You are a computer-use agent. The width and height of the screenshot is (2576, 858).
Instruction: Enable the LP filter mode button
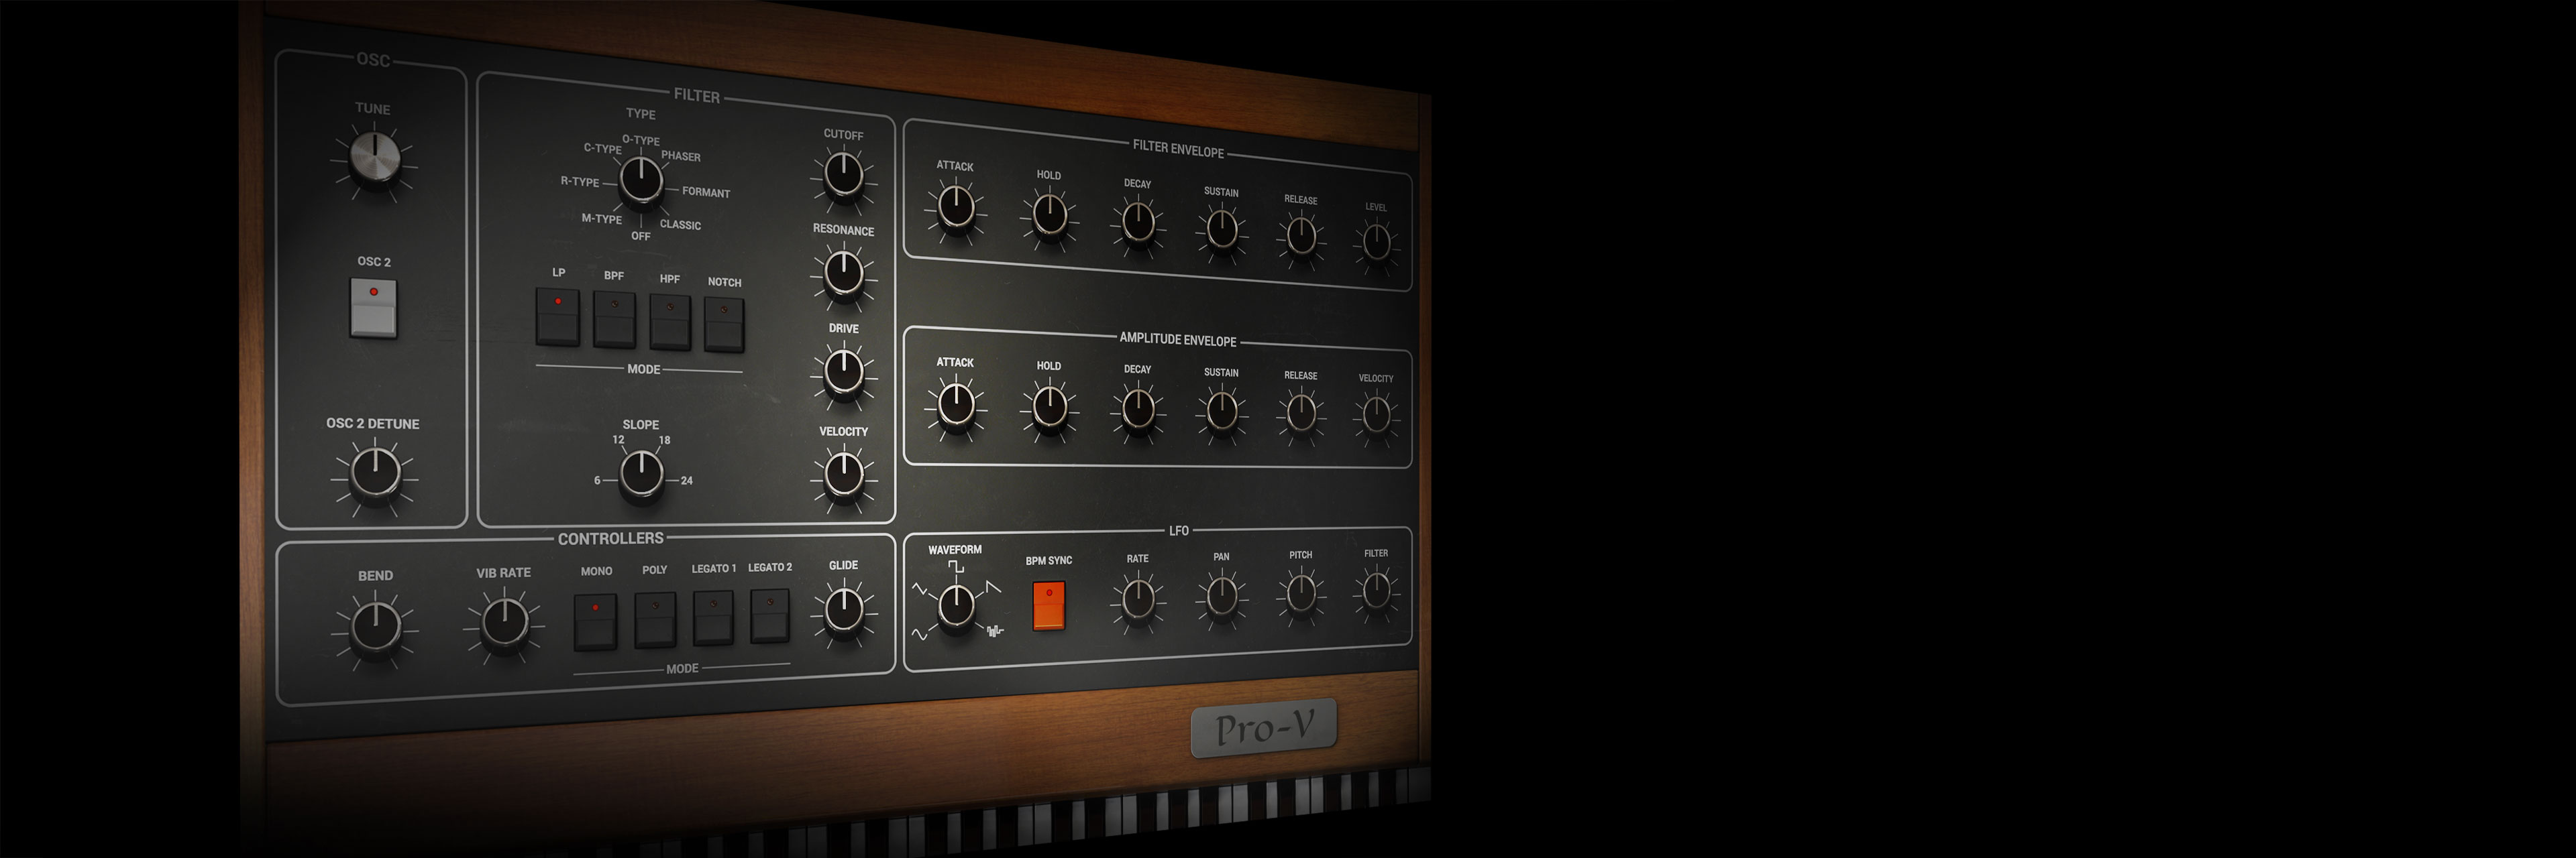coord(557,316)
